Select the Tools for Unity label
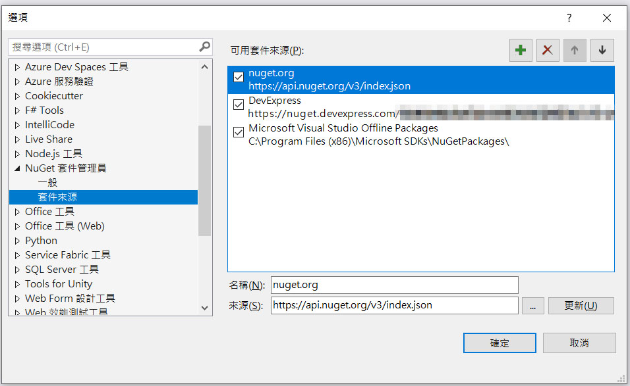The width and height of the screenshot is (630, 386). point(59,284)
